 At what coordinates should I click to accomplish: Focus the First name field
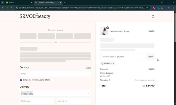[x=37, y=101]
